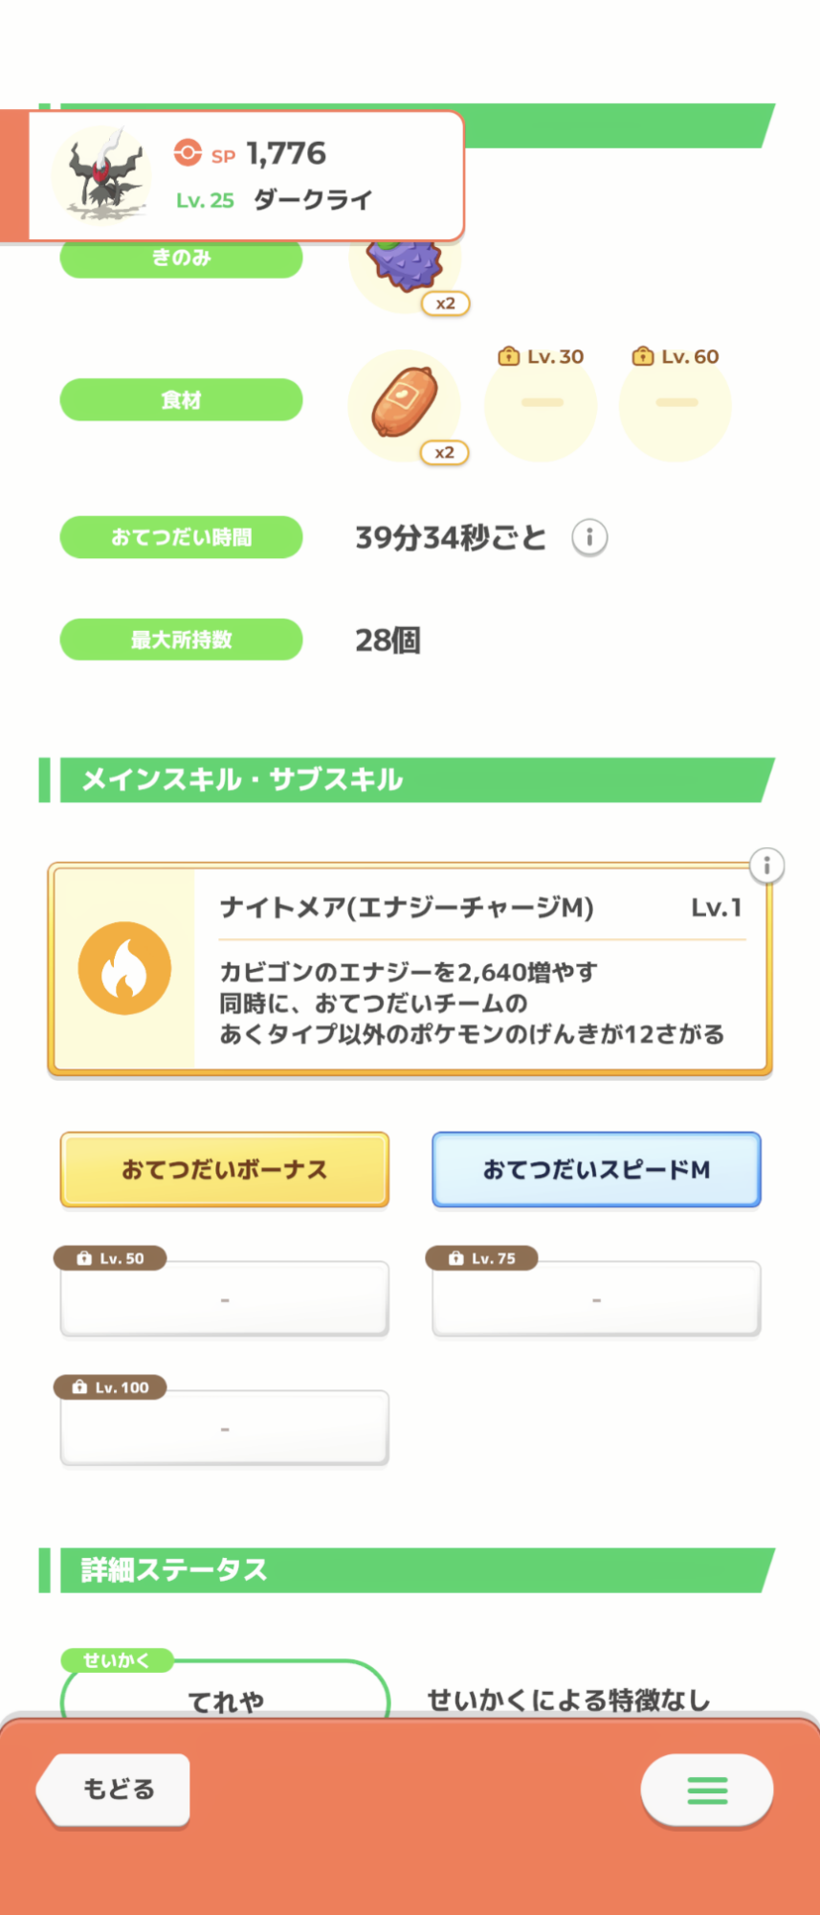This screenshot has width=820, height=1915.
Task: Tap the 食材 label pill
Action: click(182, 399)
